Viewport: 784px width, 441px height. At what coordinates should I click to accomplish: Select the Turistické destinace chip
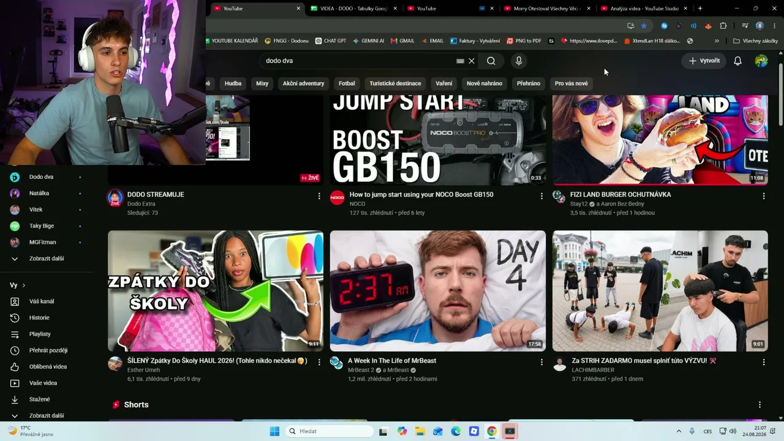[x=395, y=83]
